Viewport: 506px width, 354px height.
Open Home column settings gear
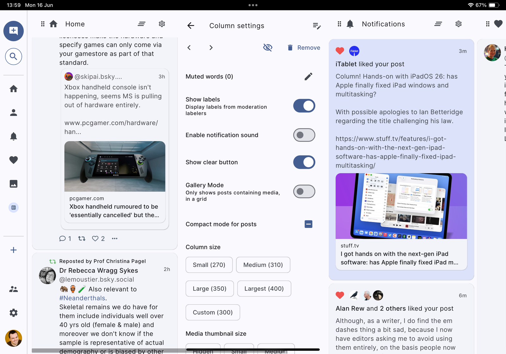click(x=162, y=24)
